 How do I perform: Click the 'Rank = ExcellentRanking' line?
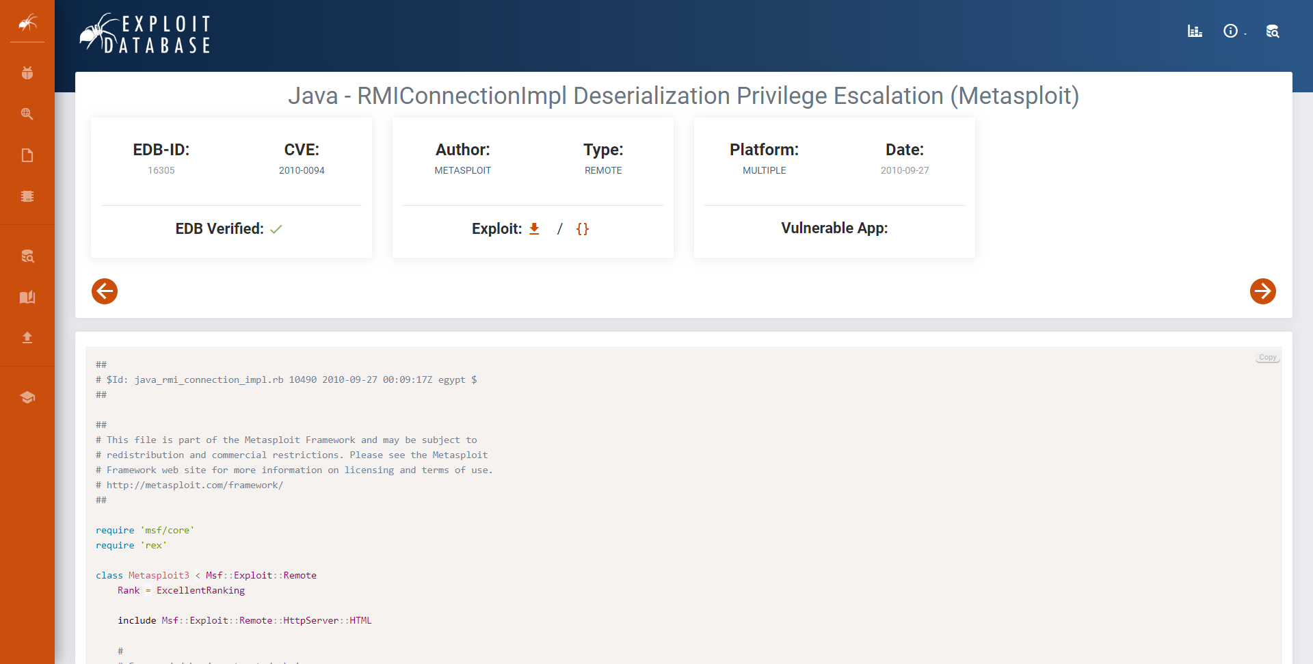(x=181, y=590)
